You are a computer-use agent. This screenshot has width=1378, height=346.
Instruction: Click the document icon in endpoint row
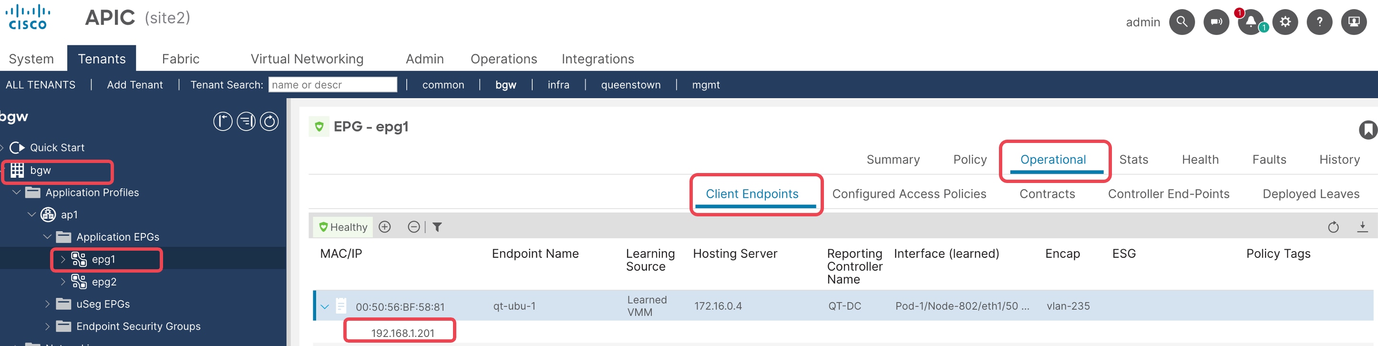[341, 305]
